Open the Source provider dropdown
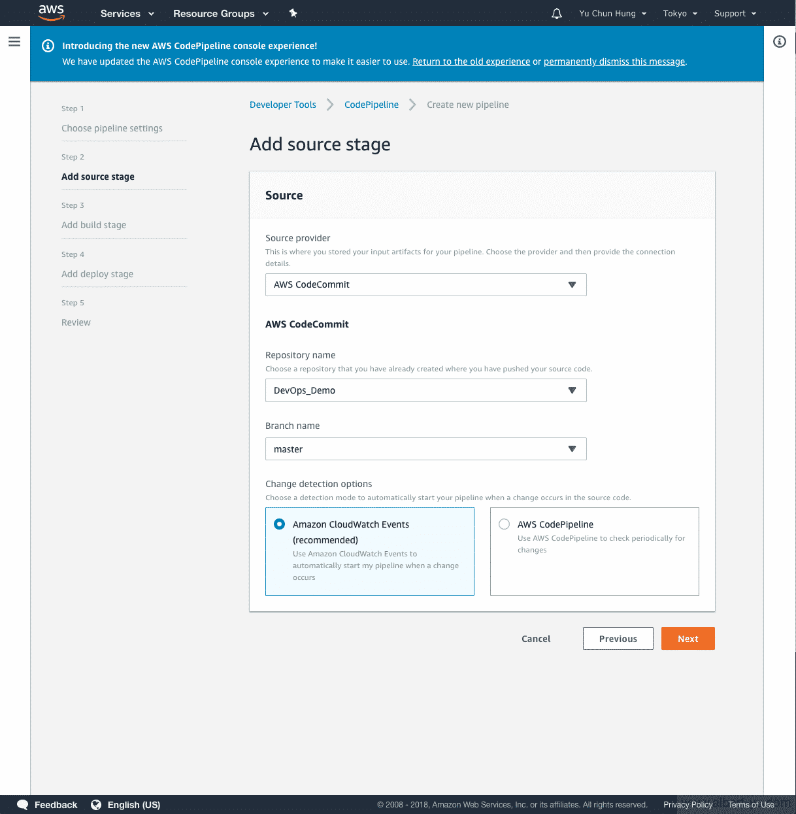Image resolution: width=796 pixels, height=814 pixels. click(425, 284)
